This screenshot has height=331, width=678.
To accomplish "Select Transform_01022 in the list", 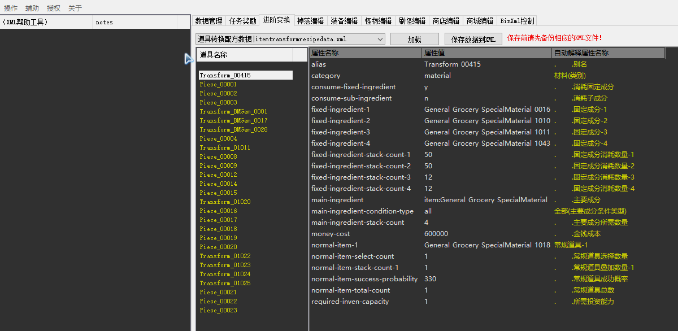I will pos(225,256).
